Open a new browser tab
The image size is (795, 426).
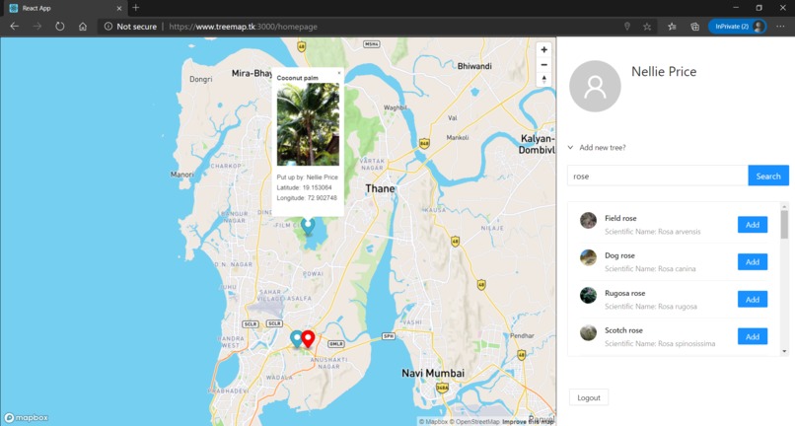point(135,8)
